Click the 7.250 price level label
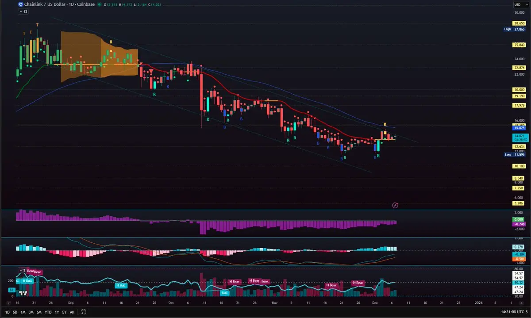531x318 pixels. click(519, 188)
